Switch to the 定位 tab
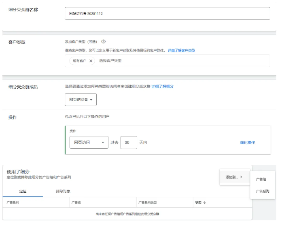This screenshot has width=282, height=226. click(x=23, y=191)
